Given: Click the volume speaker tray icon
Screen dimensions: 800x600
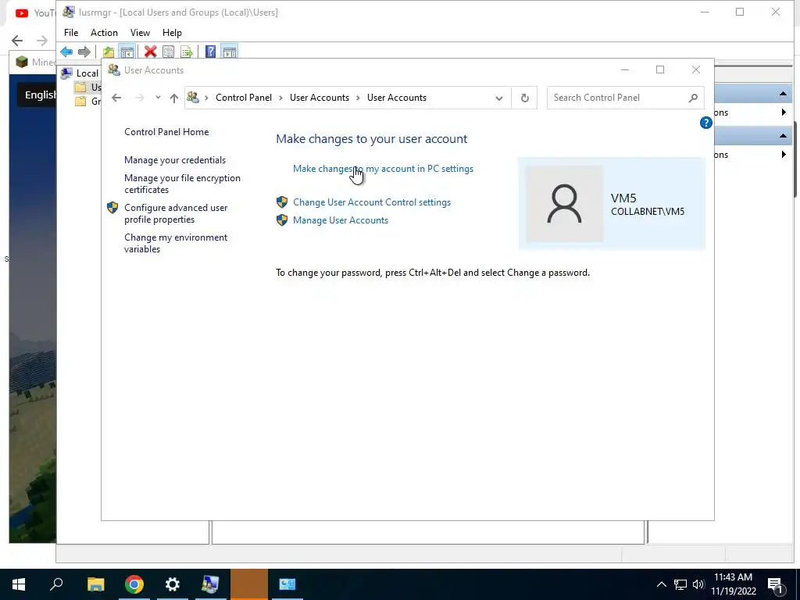Looking at the screenshot, I should (x=698, y=584).
